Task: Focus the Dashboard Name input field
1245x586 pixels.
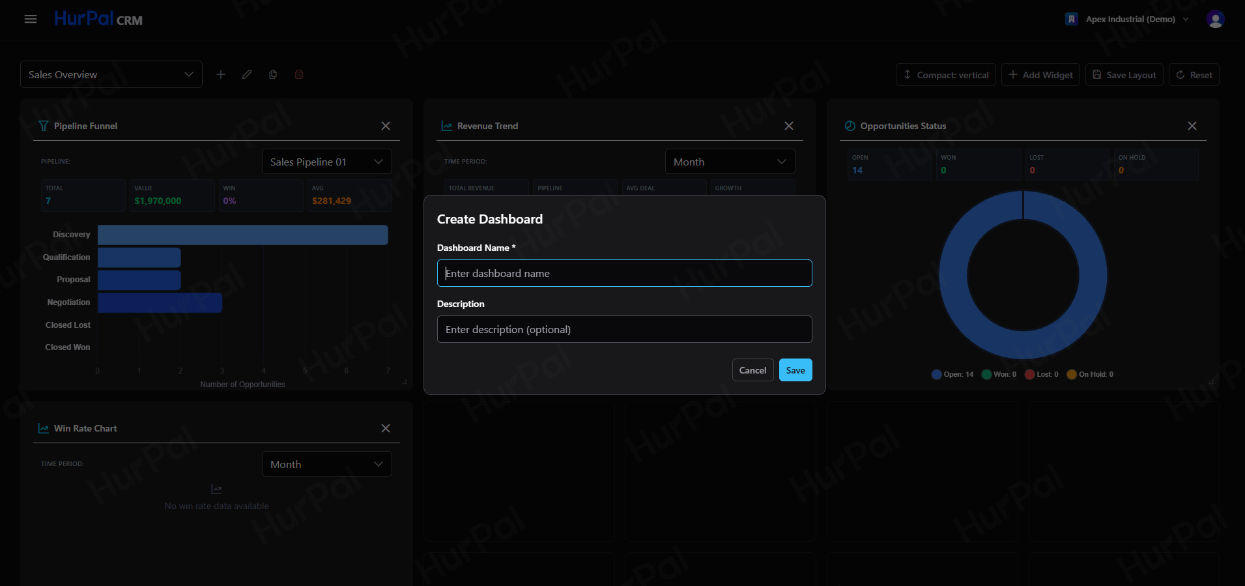Action: coord(625,273)
